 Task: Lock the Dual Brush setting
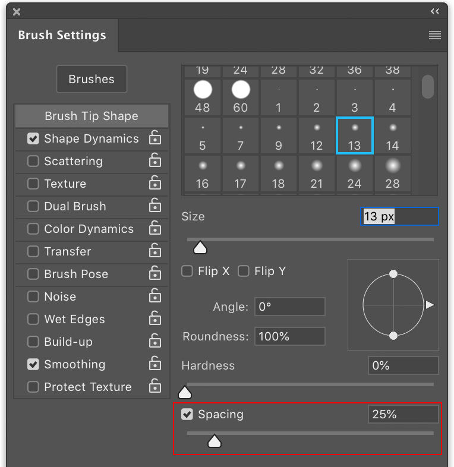(x=155, y=206)
